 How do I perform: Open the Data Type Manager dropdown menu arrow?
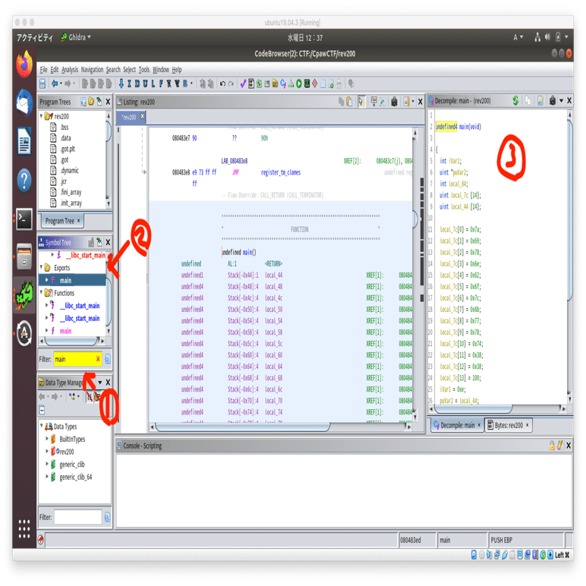(x=100, y=383)
